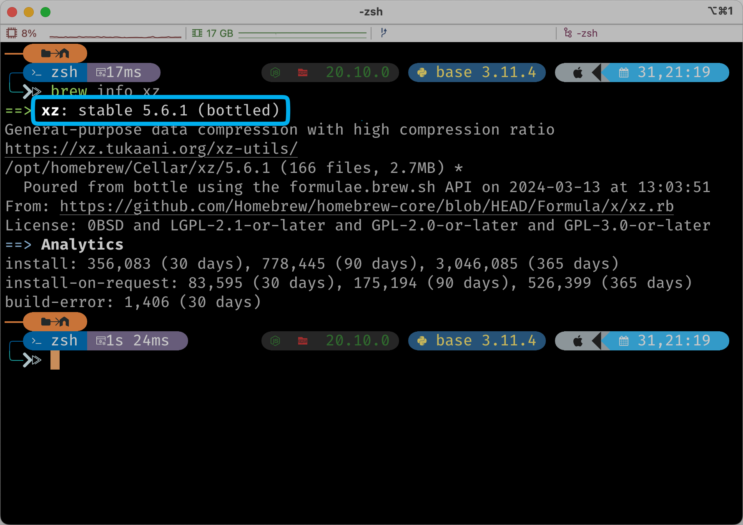Click the '-zsh' label in status bar
Viewport: 743px width, 525px height.
[x=587, y=33]
